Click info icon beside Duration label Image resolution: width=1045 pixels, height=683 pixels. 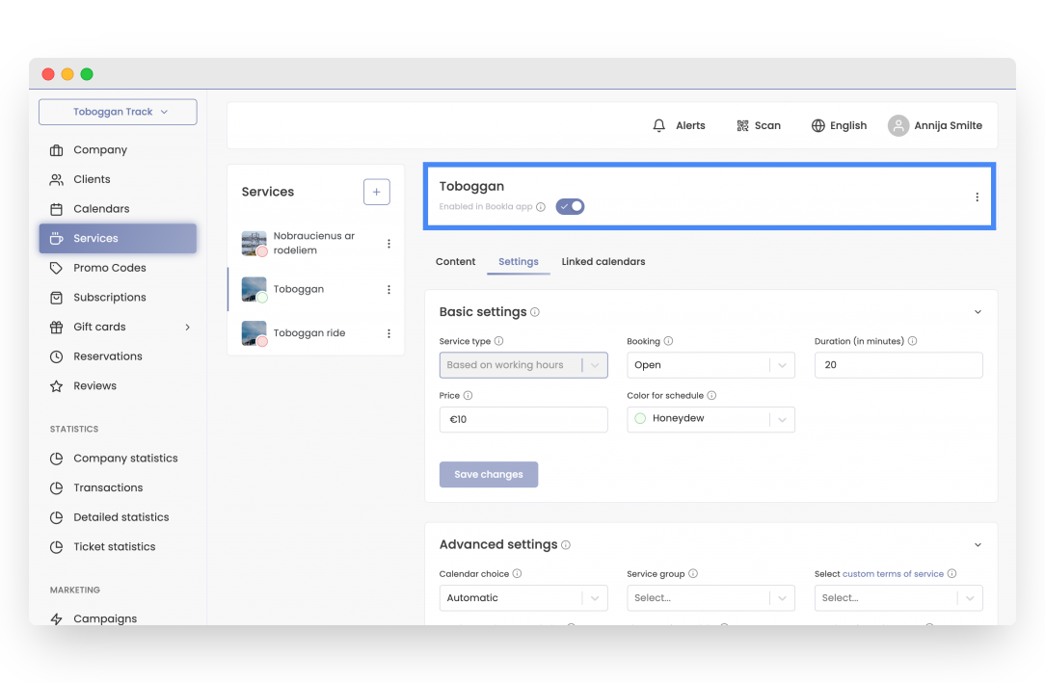[912, 341]
